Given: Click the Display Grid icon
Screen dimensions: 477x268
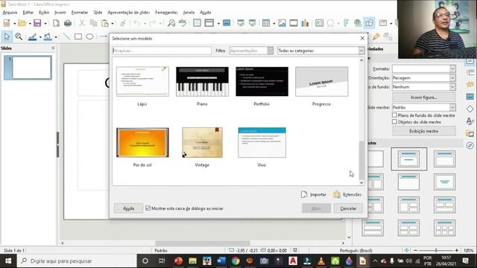Looking at the screenshot, I should (x=197, y=23).
